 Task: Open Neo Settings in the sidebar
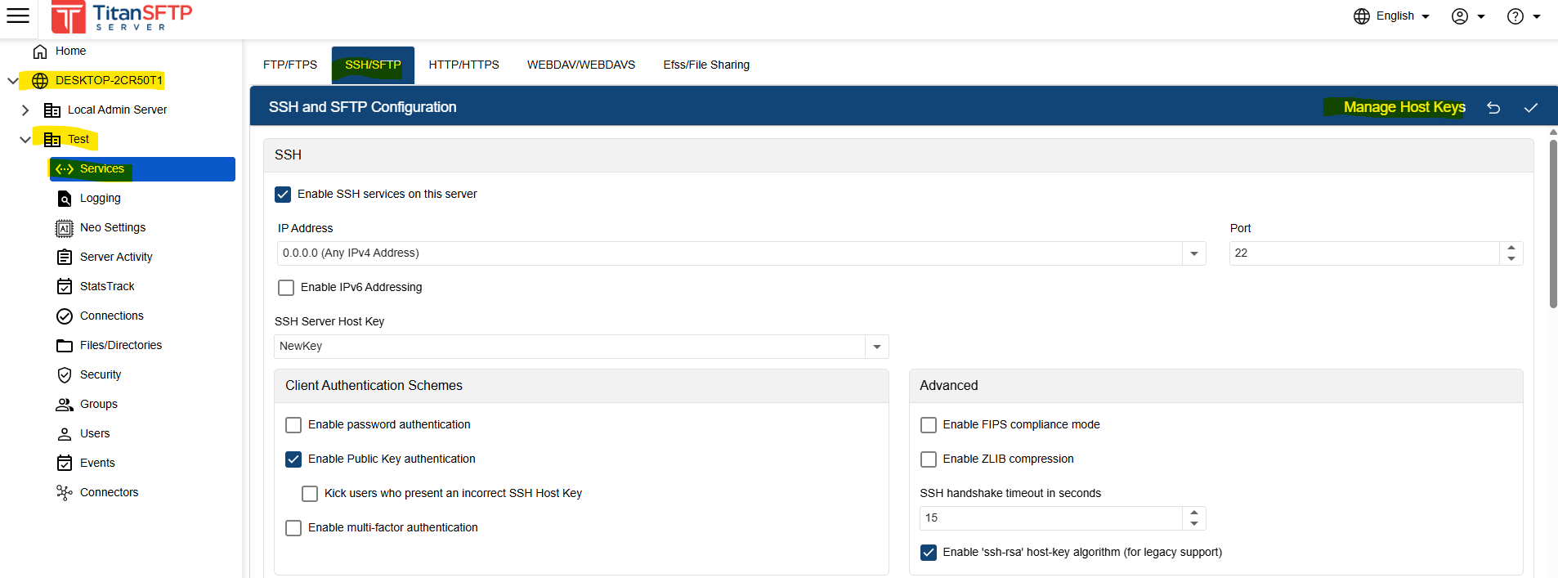112,227
